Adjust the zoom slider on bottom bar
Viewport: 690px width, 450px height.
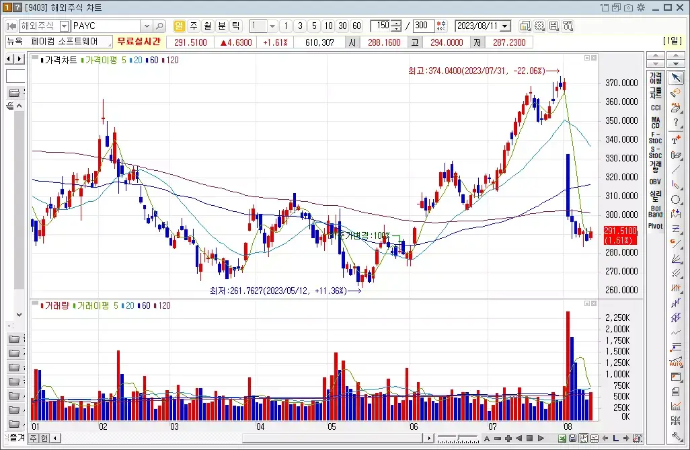click(x=458, y=438)
